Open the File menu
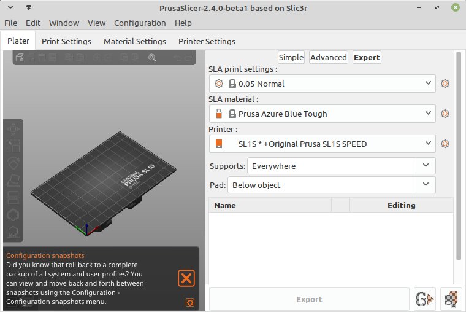This screenshot has width=466, height=312. [10, 23]
